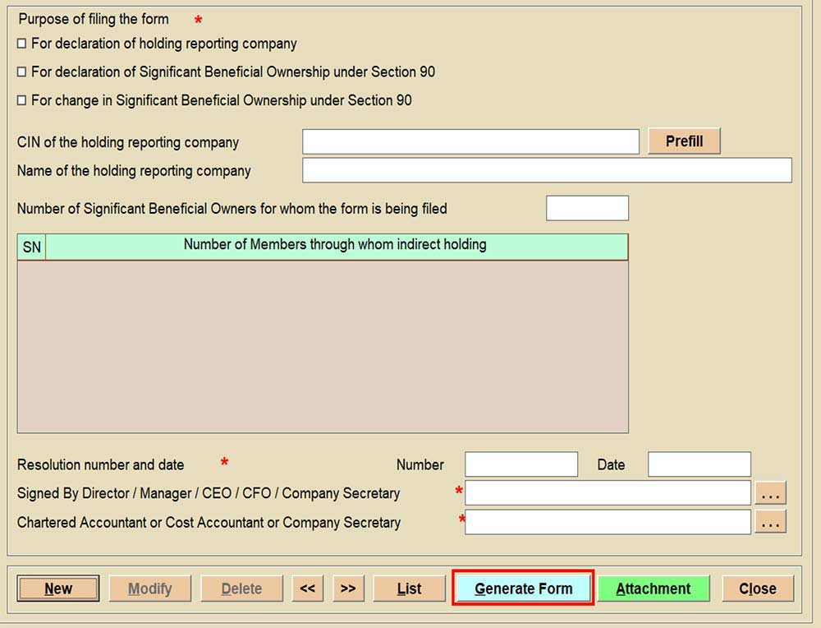The height and width of the screenshot is (628, 821).
Task: Click the Resolution Number input box
Action: pyautogui.click(x=521, y=464)
